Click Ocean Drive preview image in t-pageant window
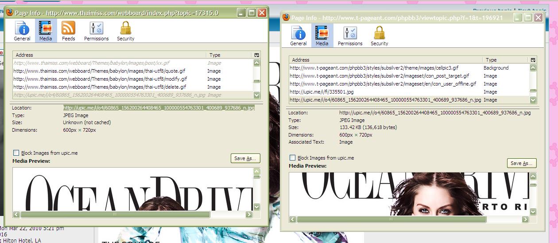 coord(409,193)
